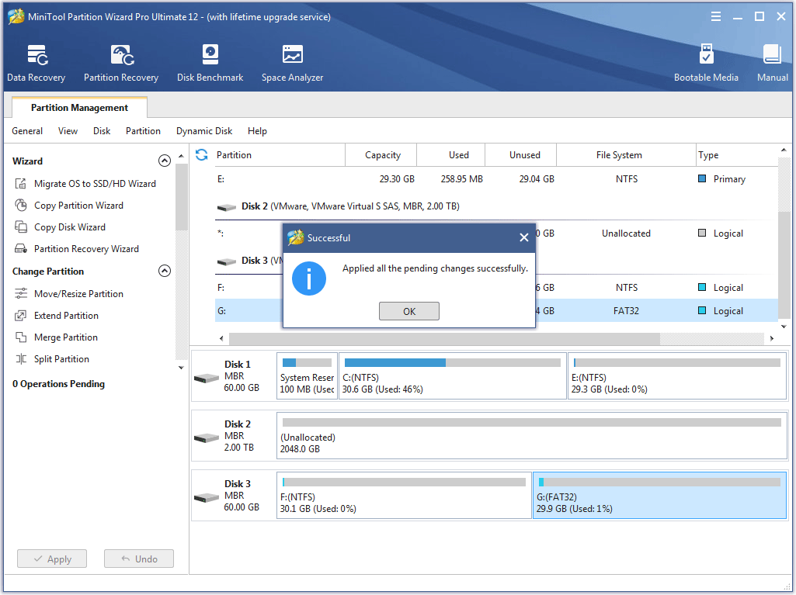This screenshot has height=595, width=796.
Task: Click the Logical type color square for G:
Action: 702,310
